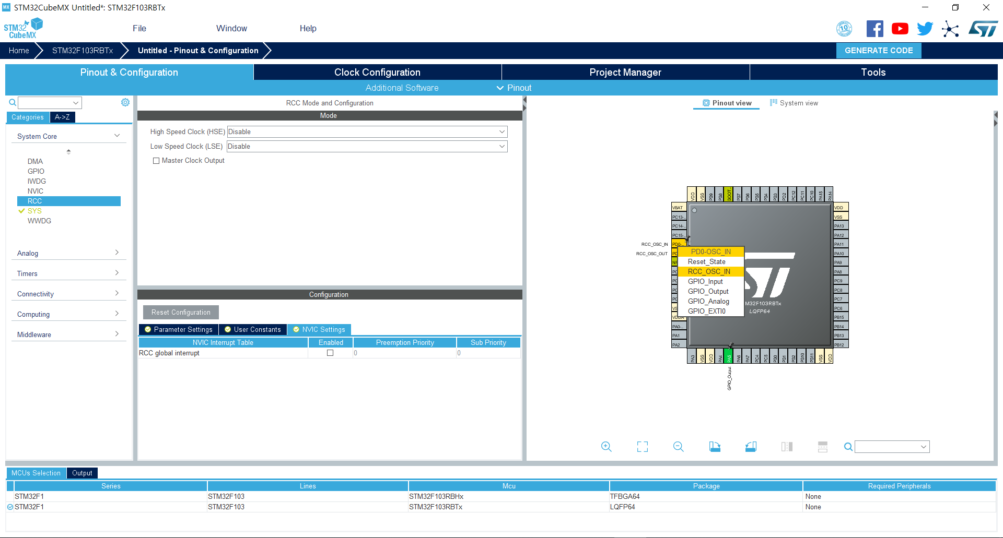Open Additional Software

[x=402, y=88]
